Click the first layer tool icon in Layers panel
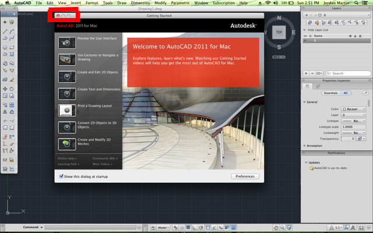373x233 pixels. (x=309, y=22)
